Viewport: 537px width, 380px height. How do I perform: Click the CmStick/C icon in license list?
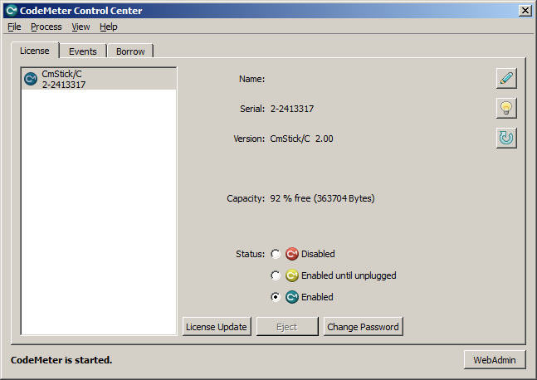point(31,79)
